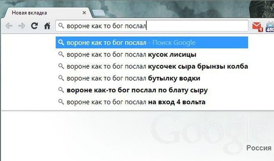This screenshot has width=274, height=161.
Task: Click the browser forward arrow
Action: pyautogui.click(x=22, y=26)
